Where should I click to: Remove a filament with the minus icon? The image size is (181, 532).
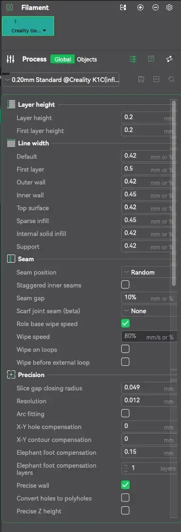(x=155, y=8)
